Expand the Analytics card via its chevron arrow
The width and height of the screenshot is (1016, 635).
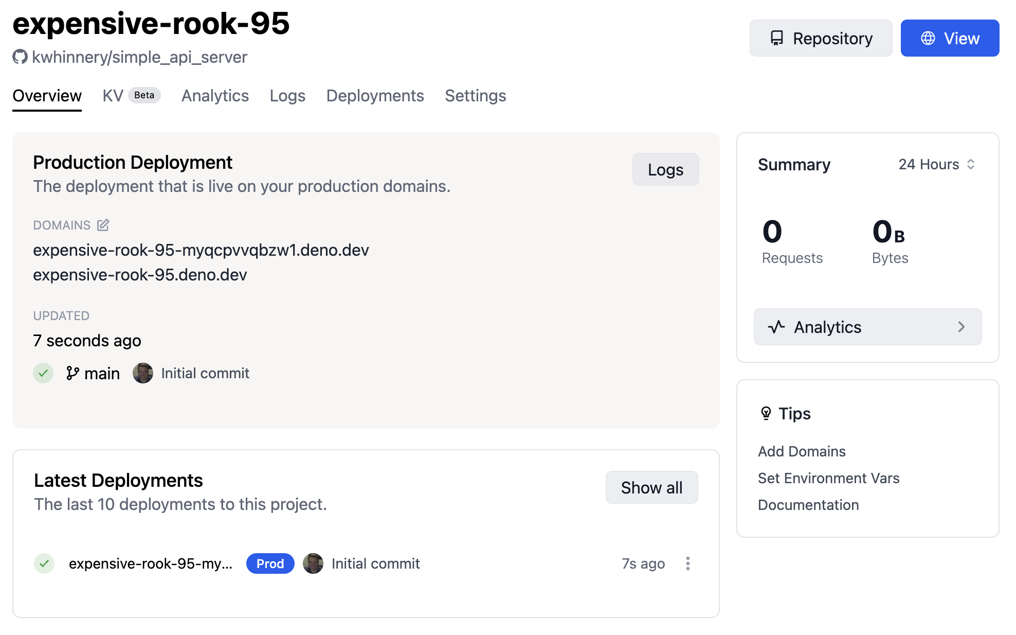click(x=961, y=327)
